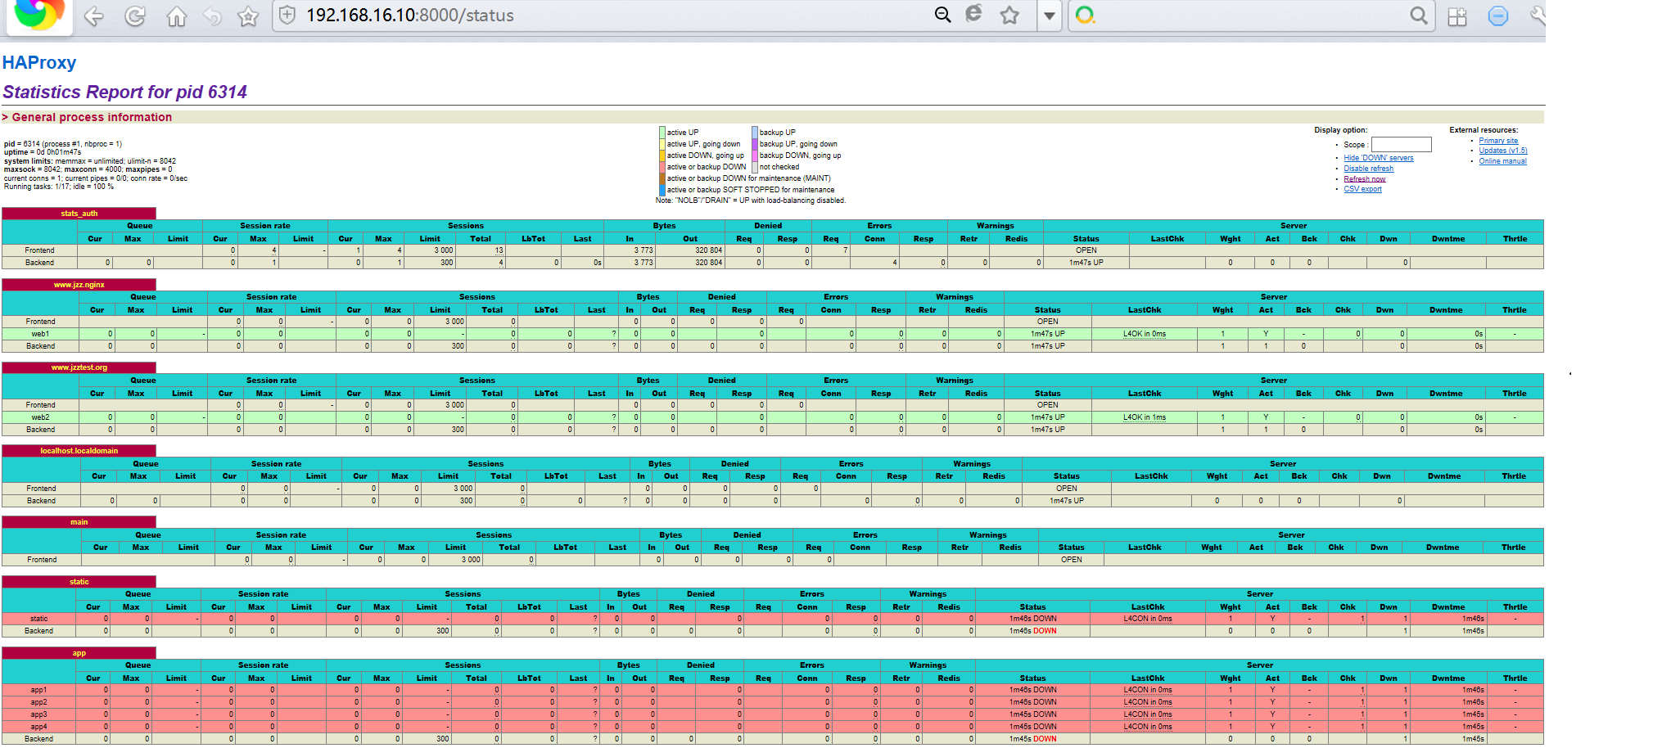
Task: Click 'General process information' heading
Action: (92, 117)
